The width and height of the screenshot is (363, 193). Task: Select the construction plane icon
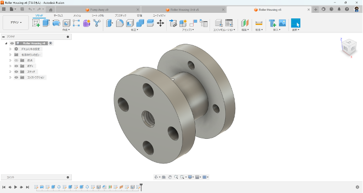coord(245,23)
